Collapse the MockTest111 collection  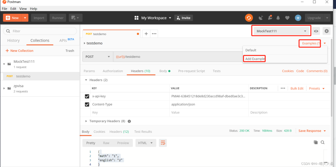point(4,64)
